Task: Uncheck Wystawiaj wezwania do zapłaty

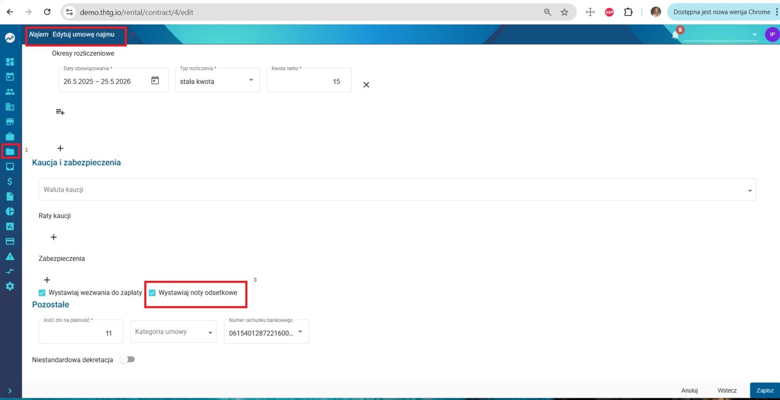Action: pos(42,293)
